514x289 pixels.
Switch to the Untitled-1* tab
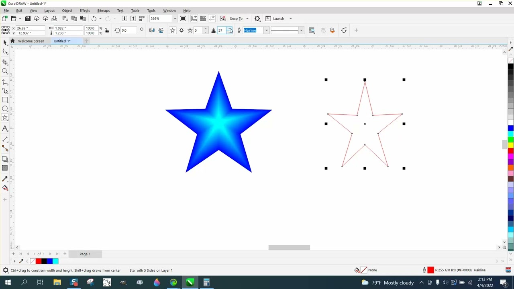(x=62, y=41)
